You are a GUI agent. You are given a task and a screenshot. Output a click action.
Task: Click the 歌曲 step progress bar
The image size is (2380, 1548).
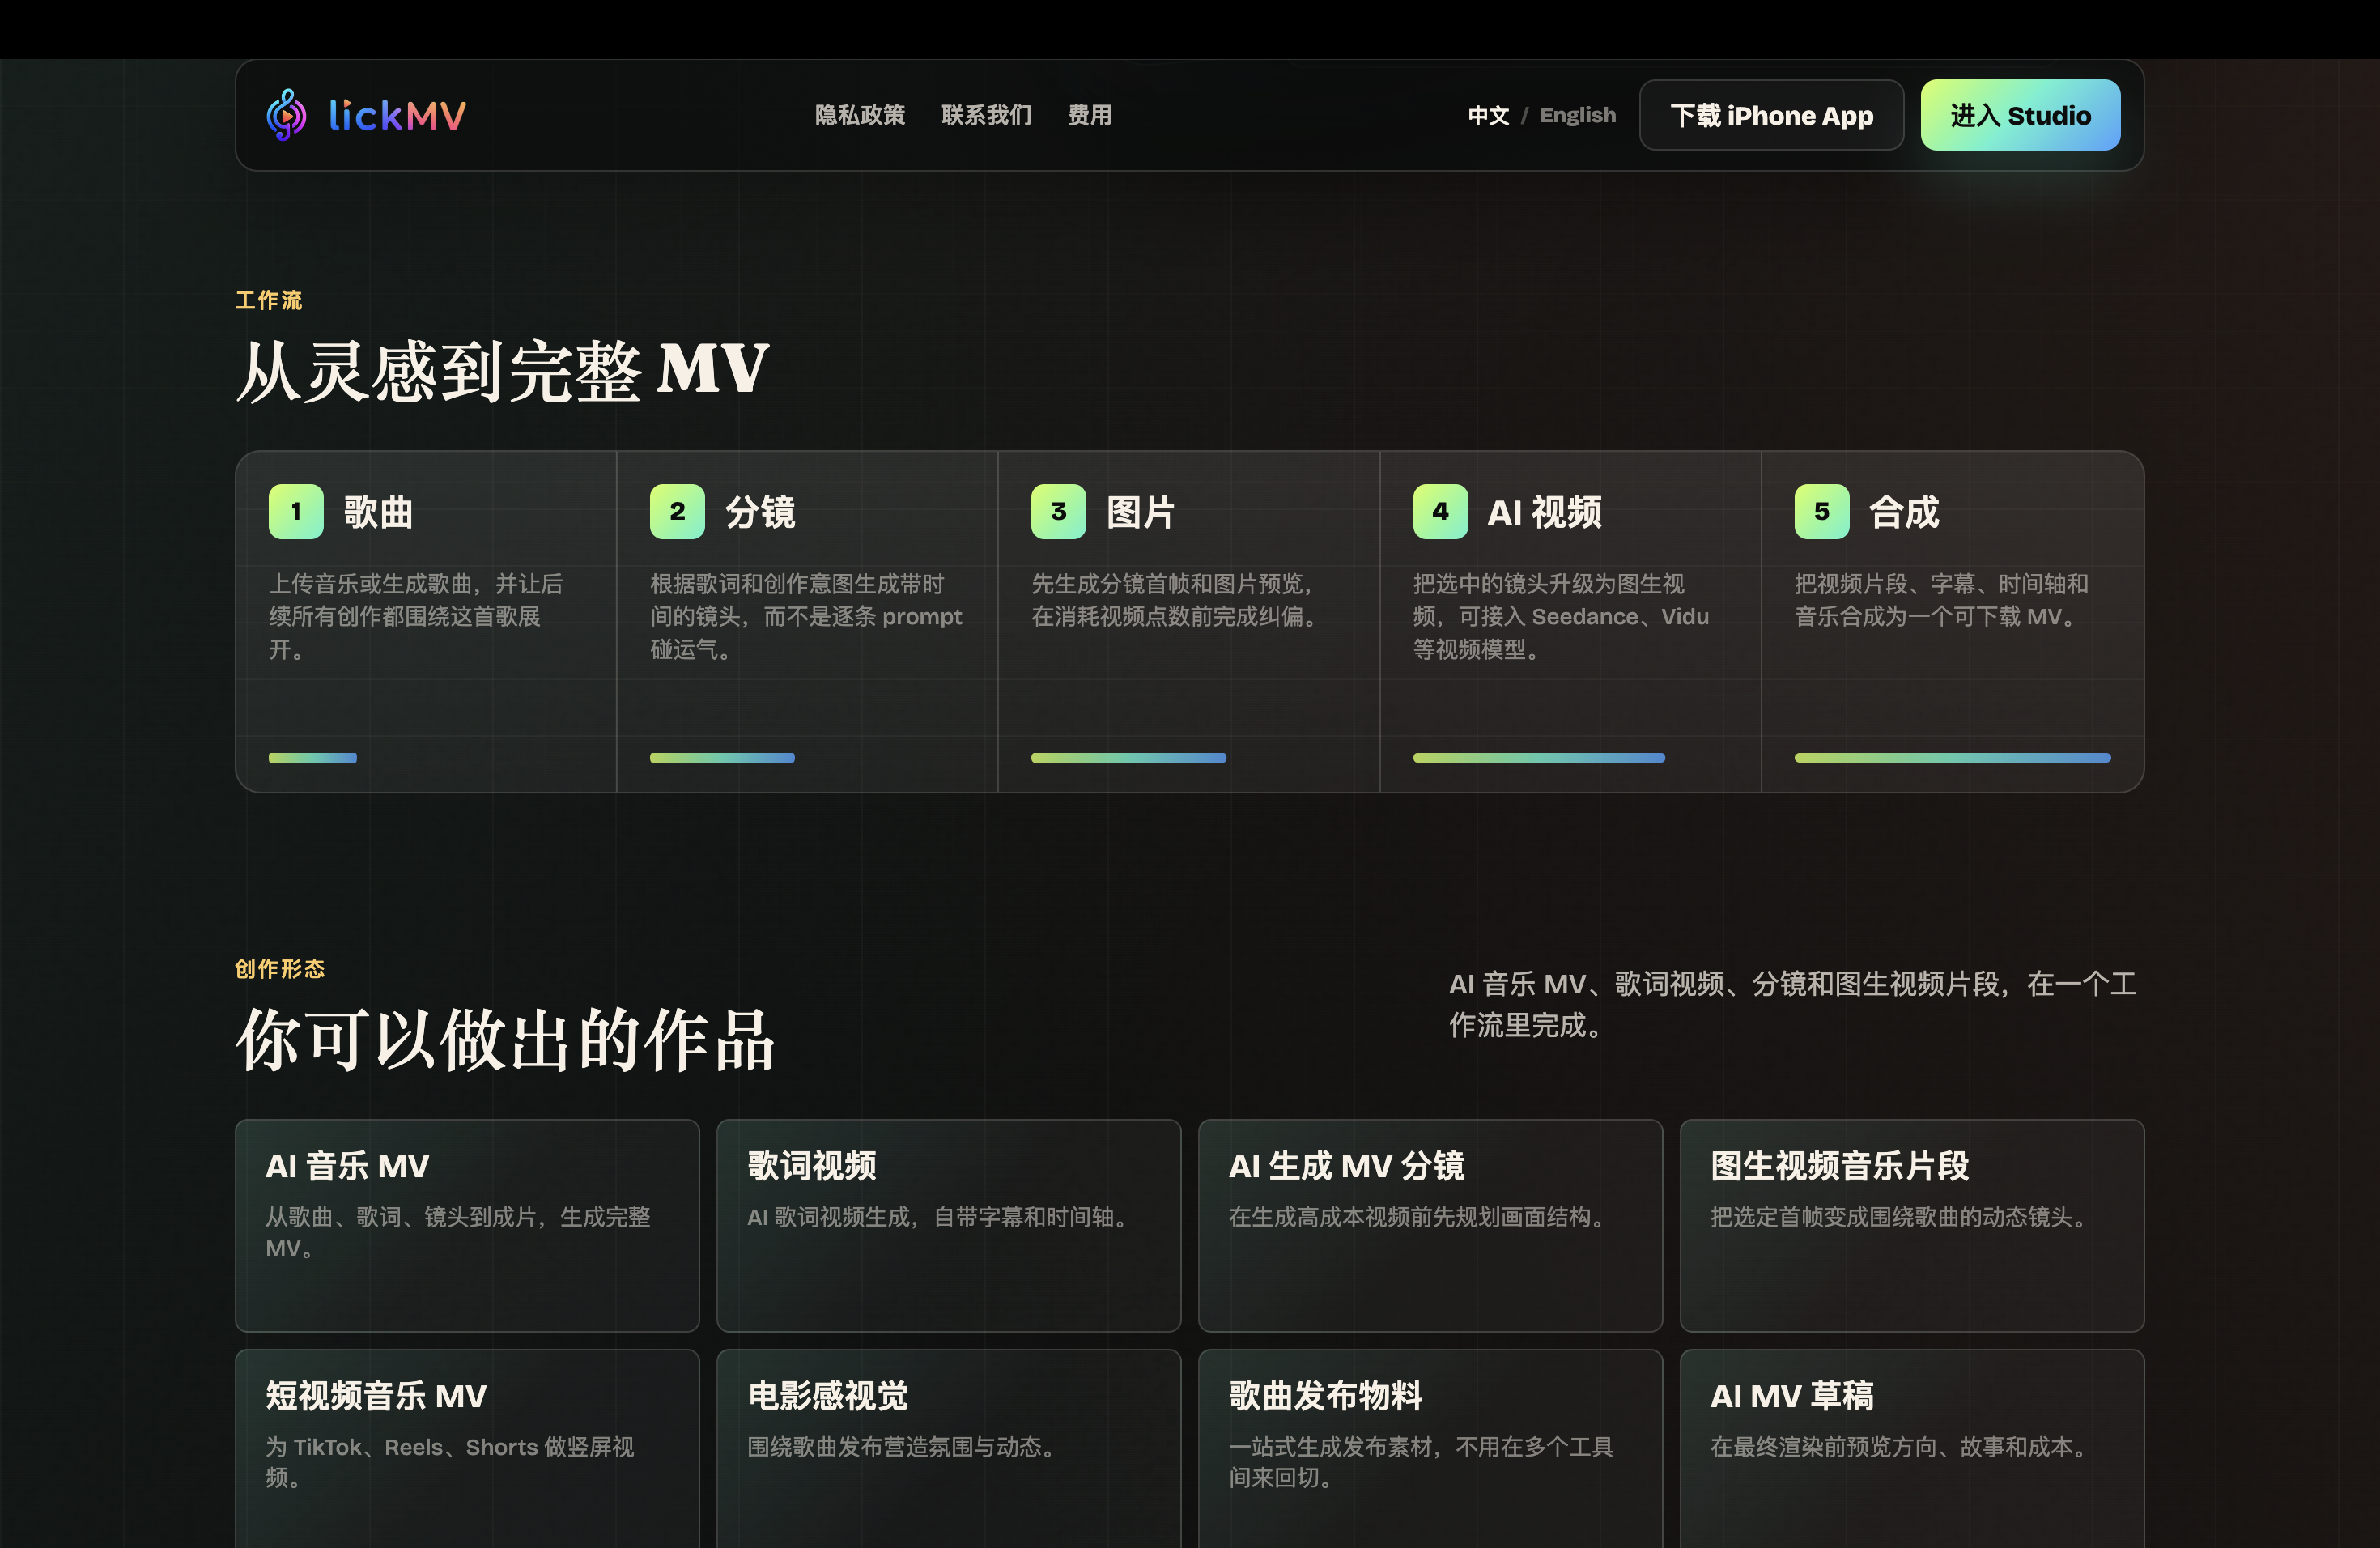[313, 758]
